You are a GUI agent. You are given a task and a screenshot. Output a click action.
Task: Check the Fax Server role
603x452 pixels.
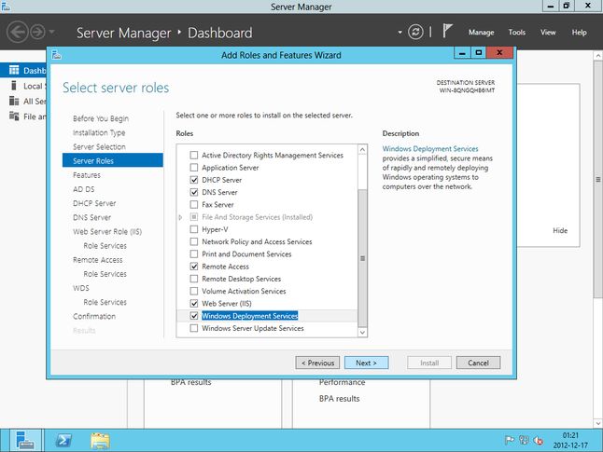[194, 205]
